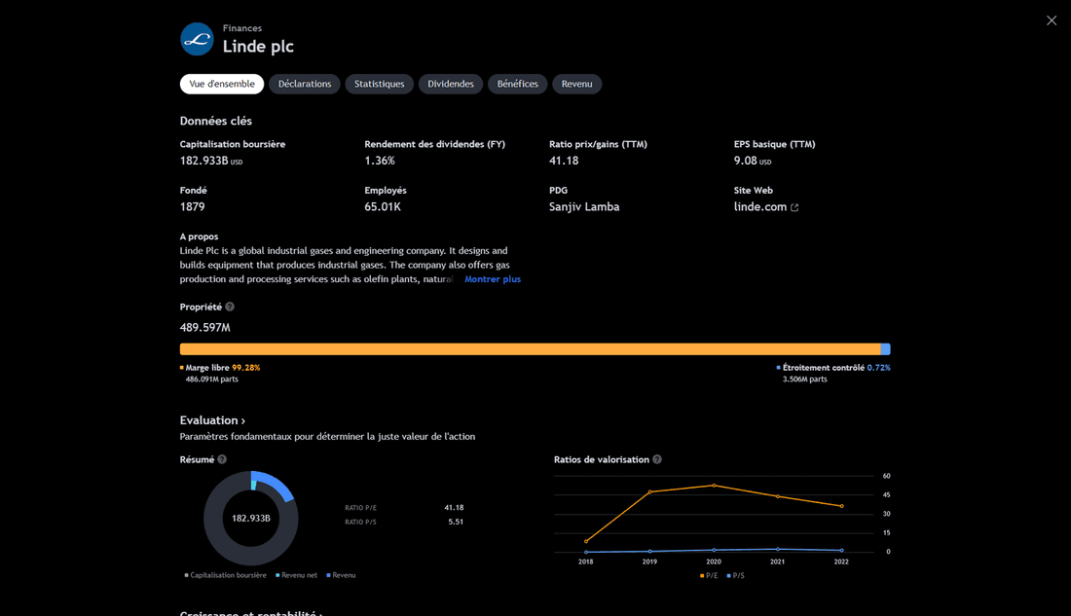The width and height of the screenshot is (1071, 616).
Task: Open the Déclarations tab
Action: tap(305, 84)
